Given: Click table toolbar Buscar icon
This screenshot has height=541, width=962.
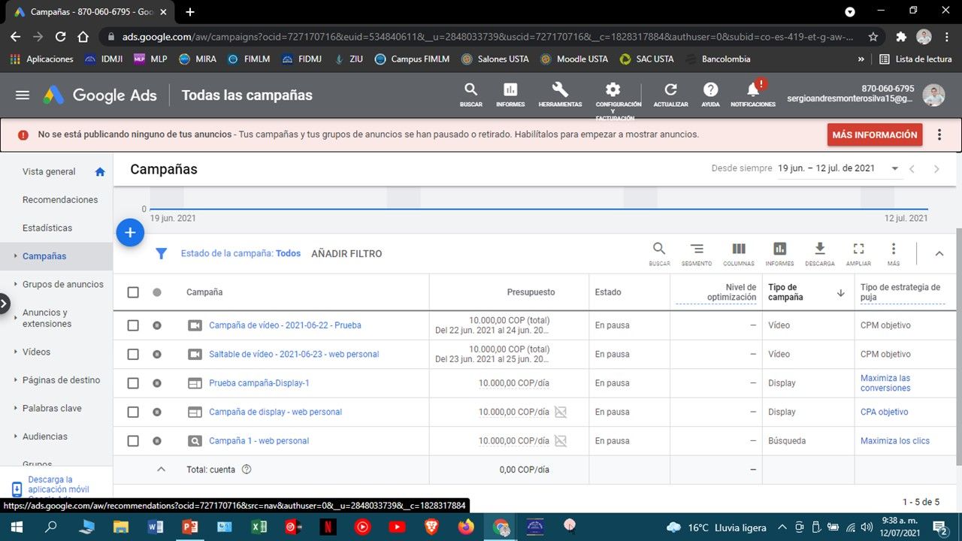Looking at the screenshot, I should [x=659, y=253].
